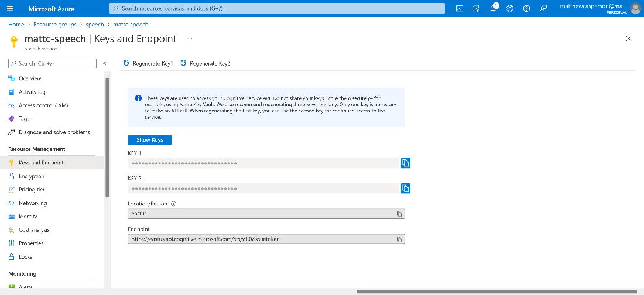
Task: Open the feedback icon in top bar
Action: pos(543,8)
